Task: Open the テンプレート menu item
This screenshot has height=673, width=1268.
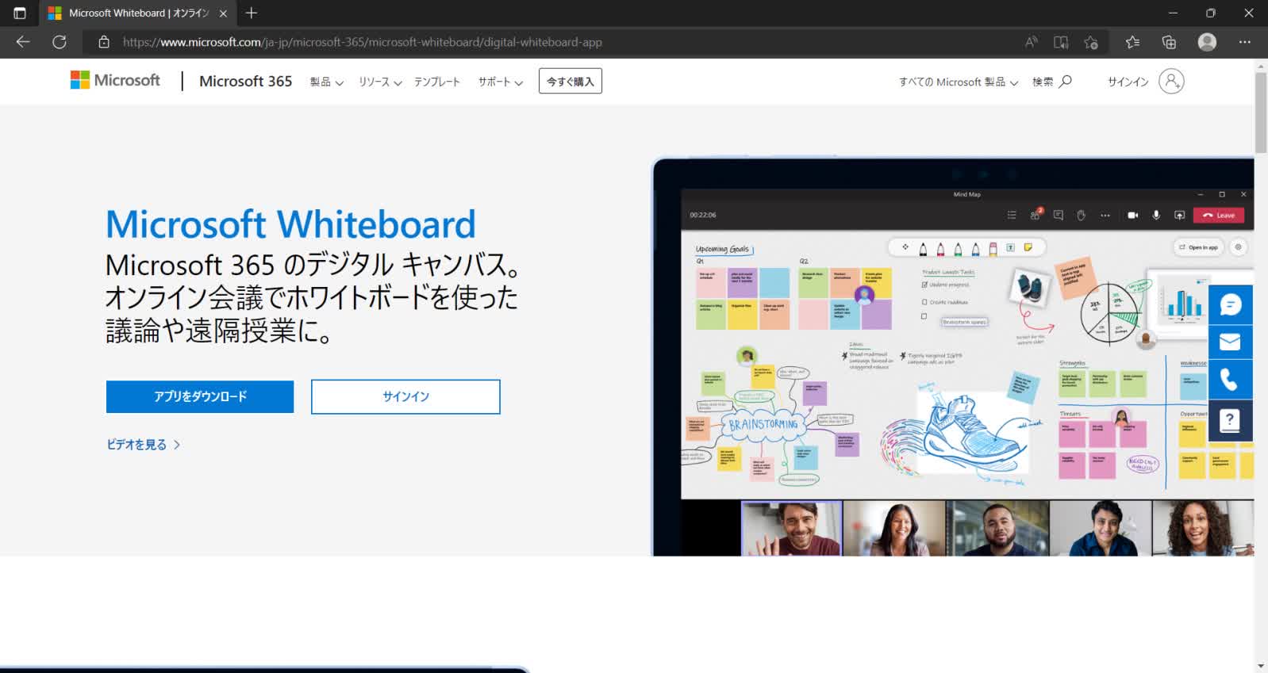Action: [x=436, y=82]
